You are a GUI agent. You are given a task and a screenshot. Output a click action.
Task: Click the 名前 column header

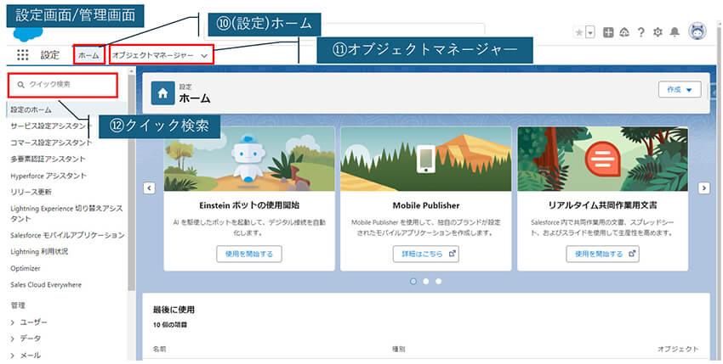click(x=160, y=350)
